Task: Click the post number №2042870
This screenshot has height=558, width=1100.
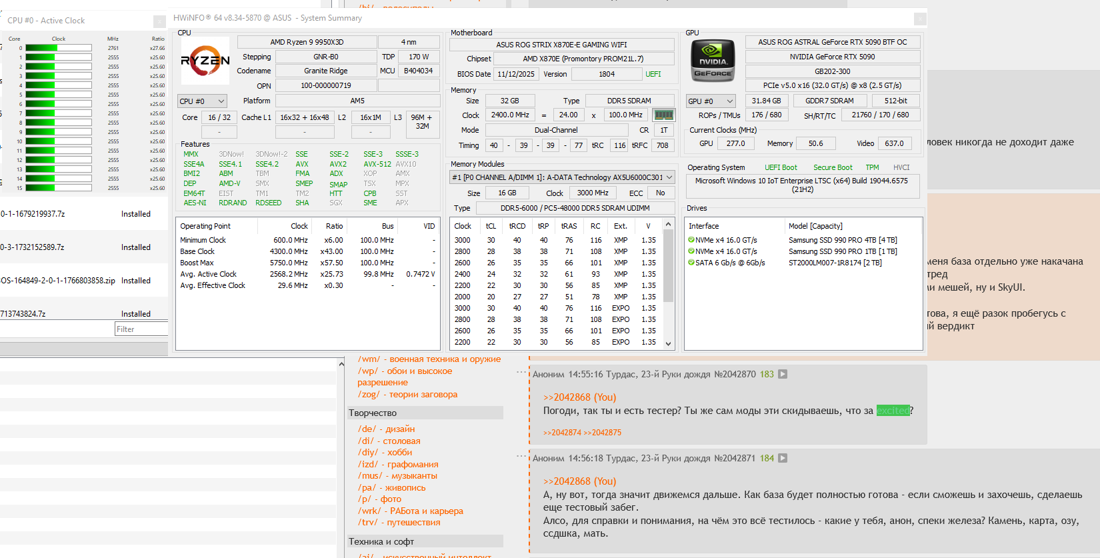Action: click(735, 375)
